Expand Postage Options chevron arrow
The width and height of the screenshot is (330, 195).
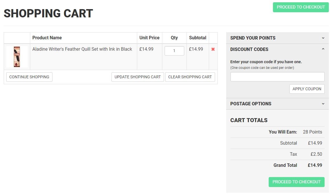click(x=323, y=104)
